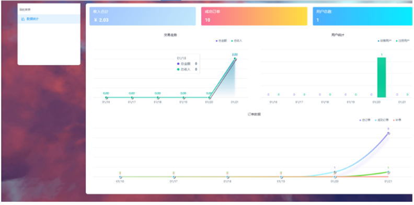Toggle the purple legend entry in 订单数据 chart
414x205 pixels.
(x=365, y=120)
